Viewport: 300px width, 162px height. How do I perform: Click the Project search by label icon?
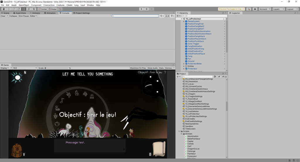coord(219,77)
